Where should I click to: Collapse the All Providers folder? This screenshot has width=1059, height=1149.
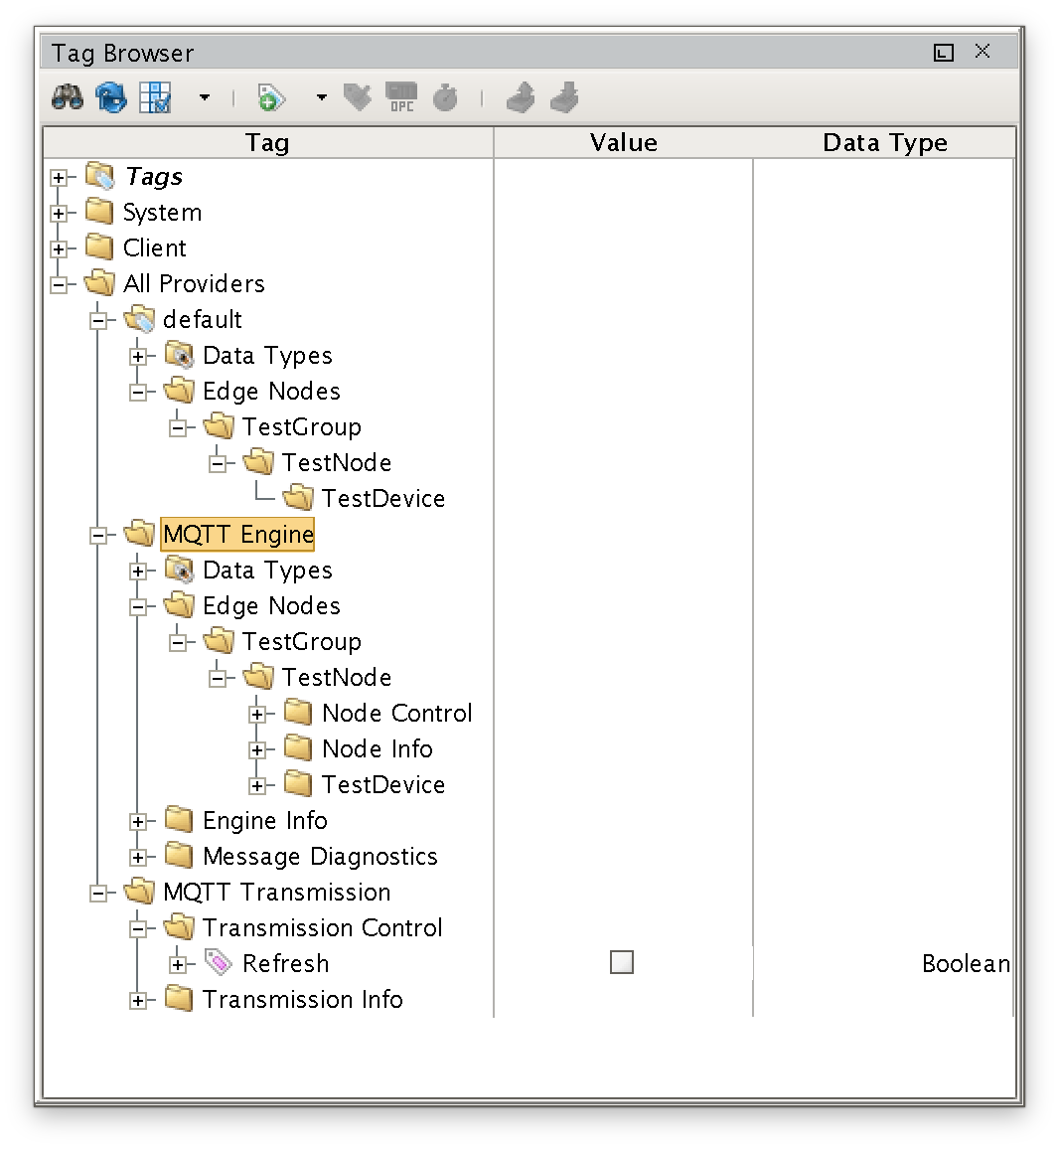point(59,284)
